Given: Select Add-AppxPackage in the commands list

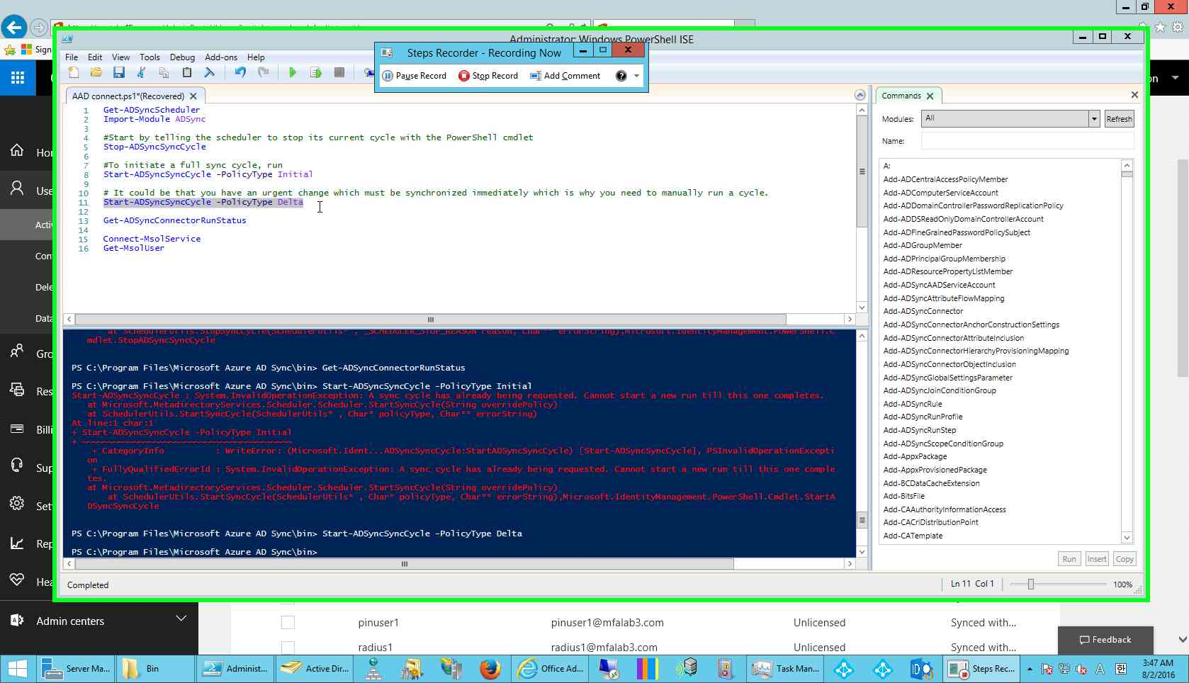Looking at the screenshot, I should click(x=915, y=456).
